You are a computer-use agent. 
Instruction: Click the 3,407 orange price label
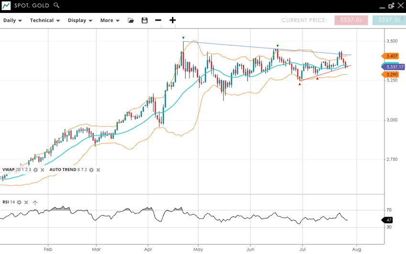(392, 56)
